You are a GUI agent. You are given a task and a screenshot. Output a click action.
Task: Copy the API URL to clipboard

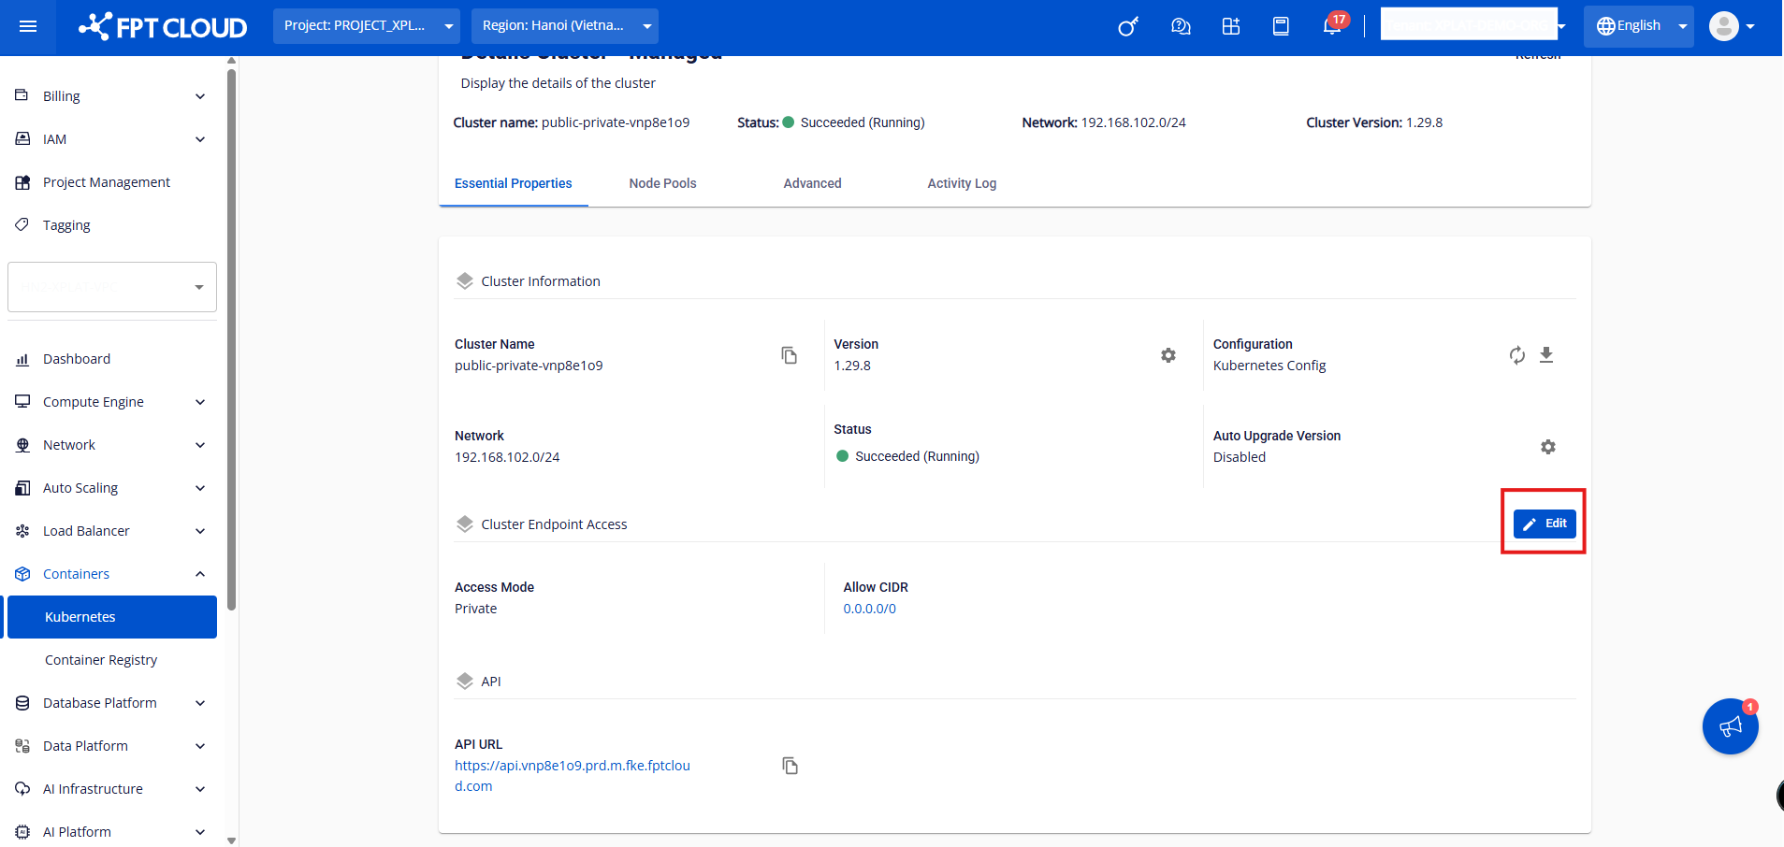pyautogui.click(x=790, y=766)
